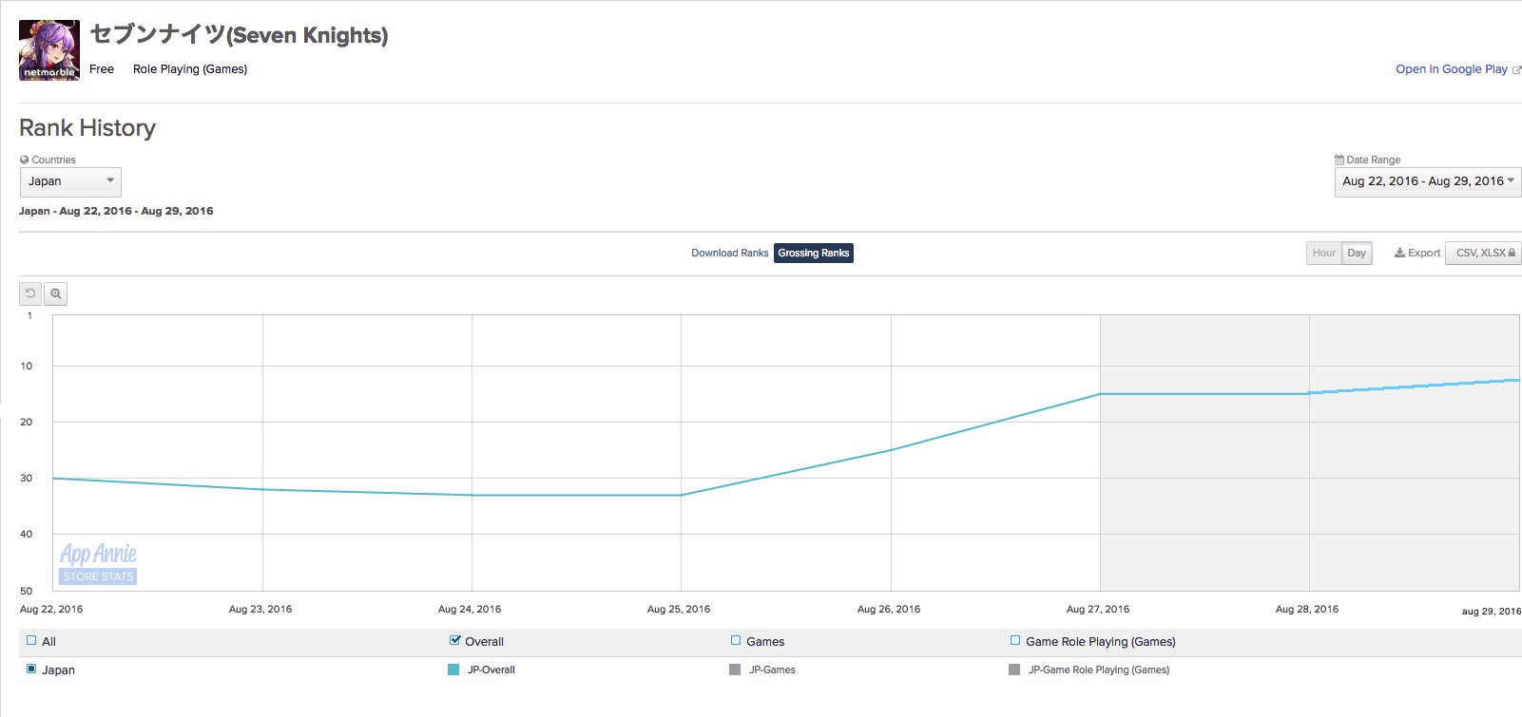Click the JP-Overall teal color swatch
Viewport: 1522px width, 717px height.
click(453, 670)
